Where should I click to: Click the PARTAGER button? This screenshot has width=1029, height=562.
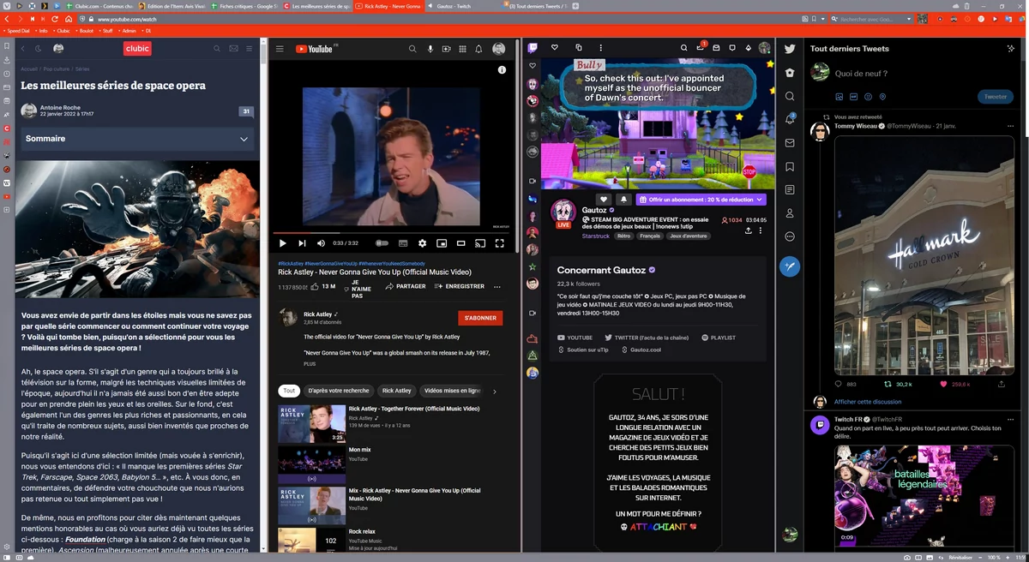[x=406, y=286]
